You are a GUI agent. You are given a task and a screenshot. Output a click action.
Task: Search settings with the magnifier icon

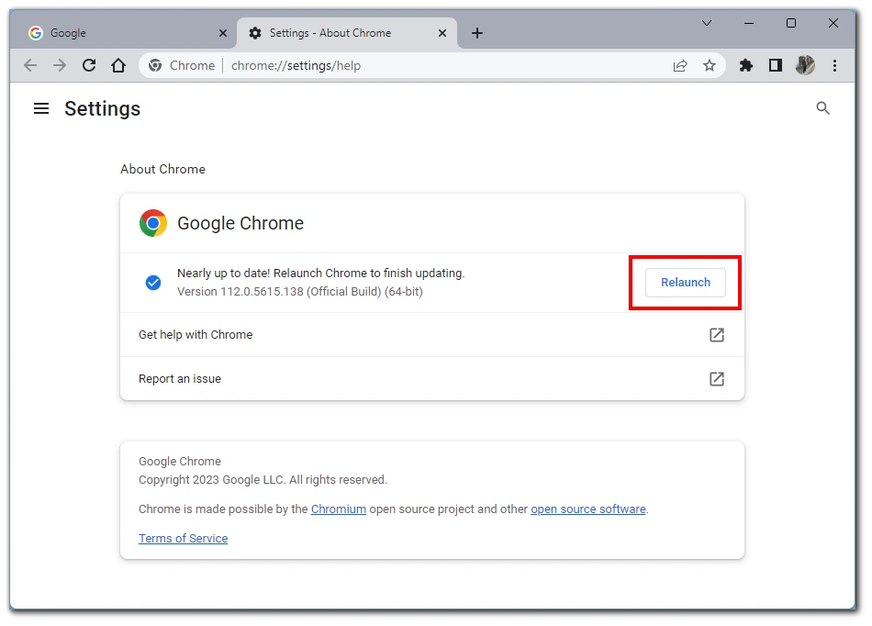(822, 108)
